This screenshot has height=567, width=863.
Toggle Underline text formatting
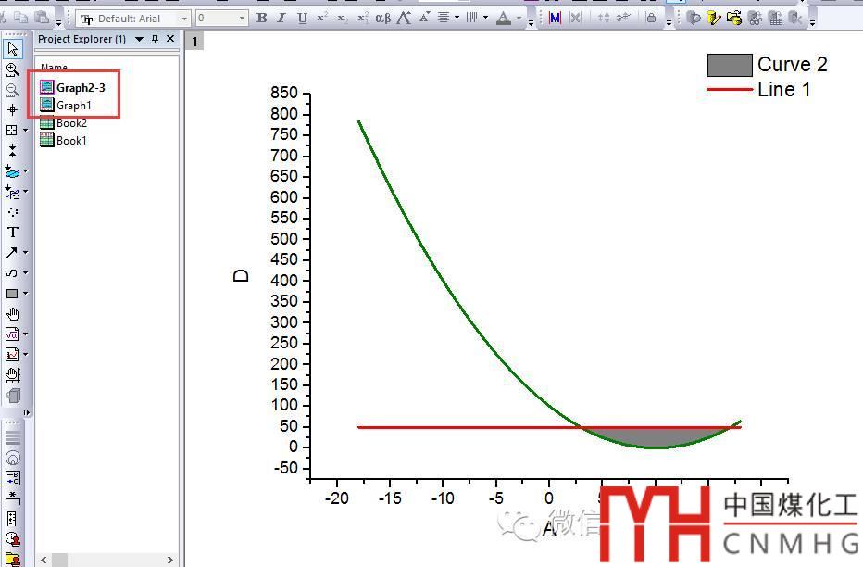303,18
